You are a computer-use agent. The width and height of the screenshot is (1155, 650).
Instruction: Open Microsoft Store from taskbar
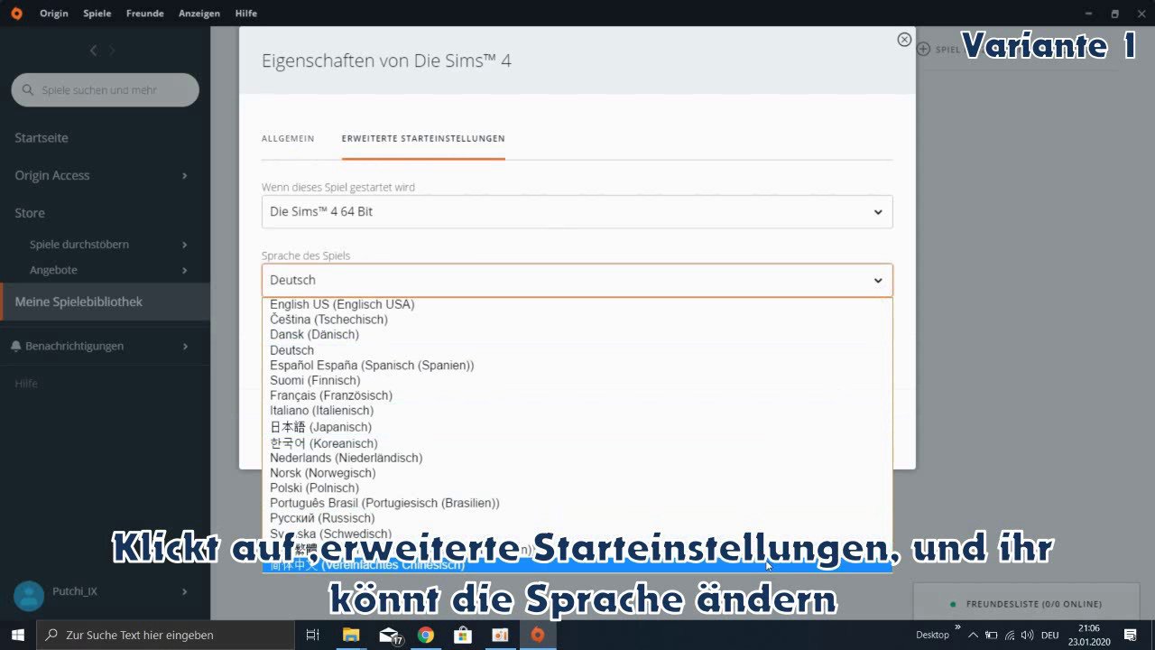[463, 635]
